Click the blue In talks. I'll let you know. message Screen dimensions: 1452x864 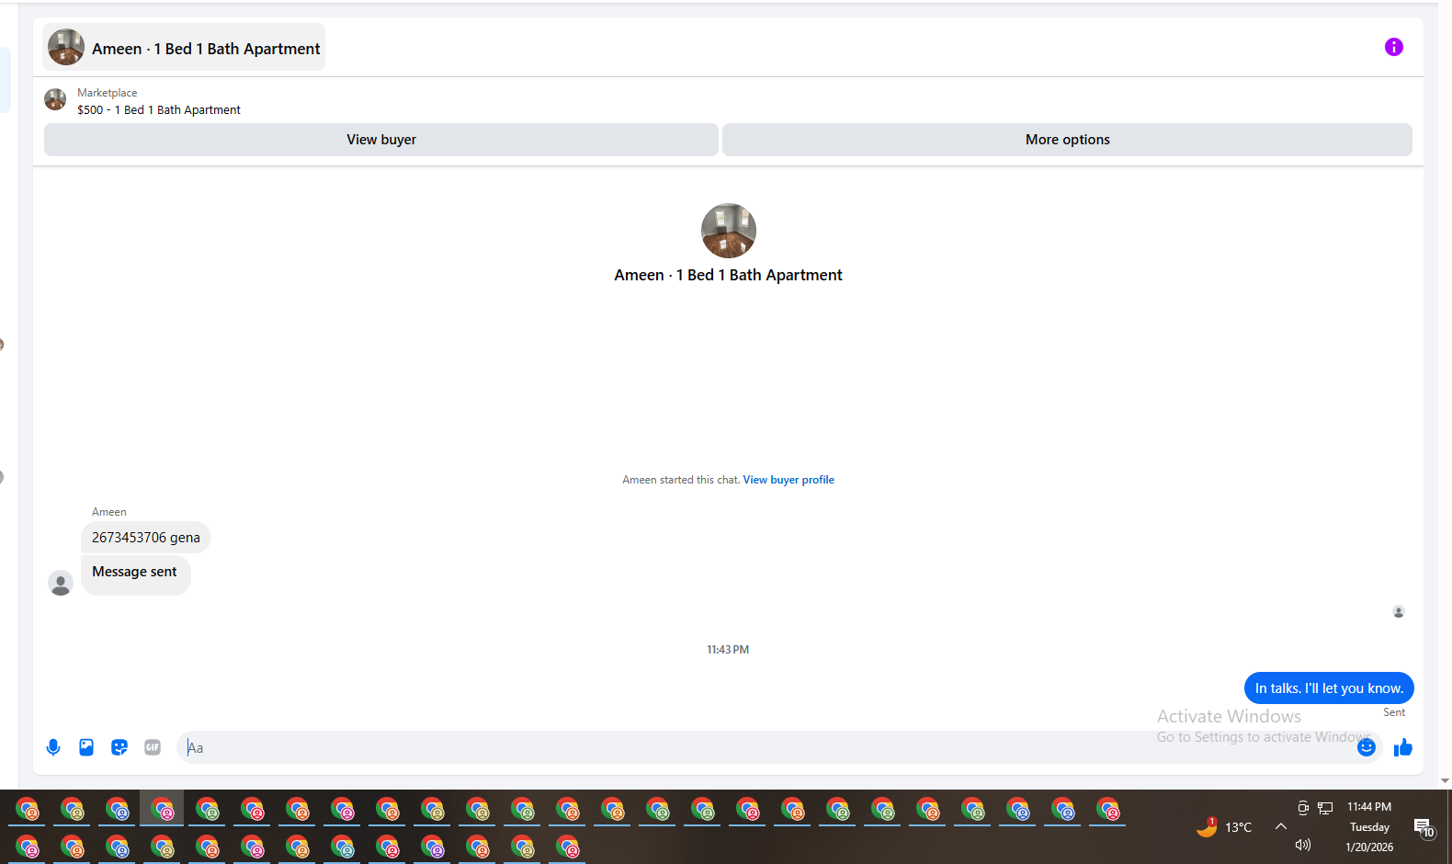(x=1329, y=688)
